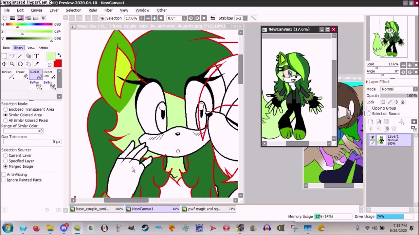The image size is (419, 235).
Task: Delete the selected layer with trash icon
Action: click(394, 129)
